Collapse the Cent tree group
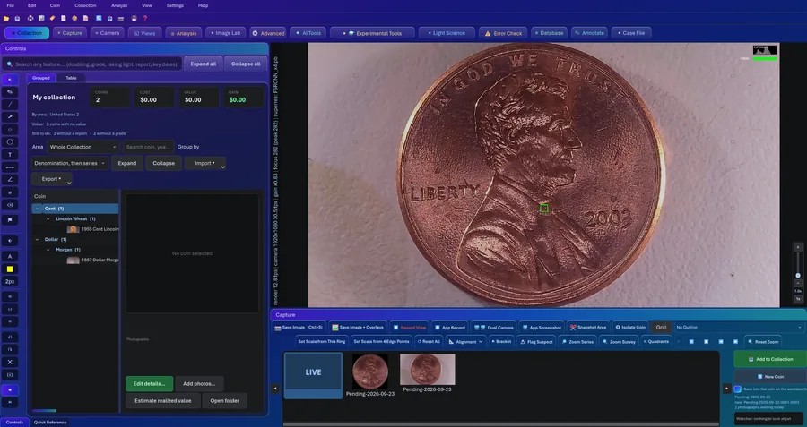The height and width of the screenshot is (427, 807). click(37, 209)
